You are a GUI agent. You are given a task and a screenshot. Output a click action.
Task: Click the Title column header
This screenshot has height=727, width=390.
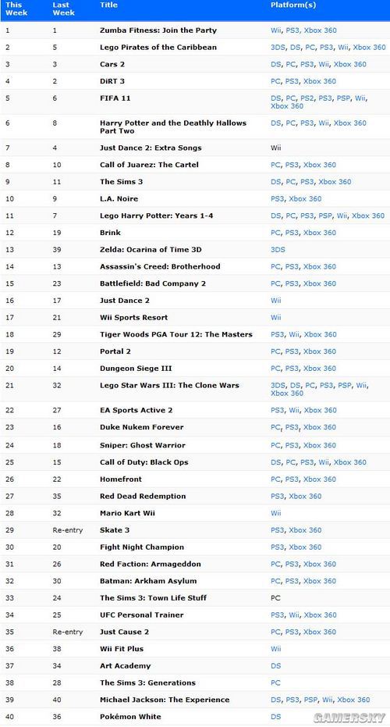(109, 5)
